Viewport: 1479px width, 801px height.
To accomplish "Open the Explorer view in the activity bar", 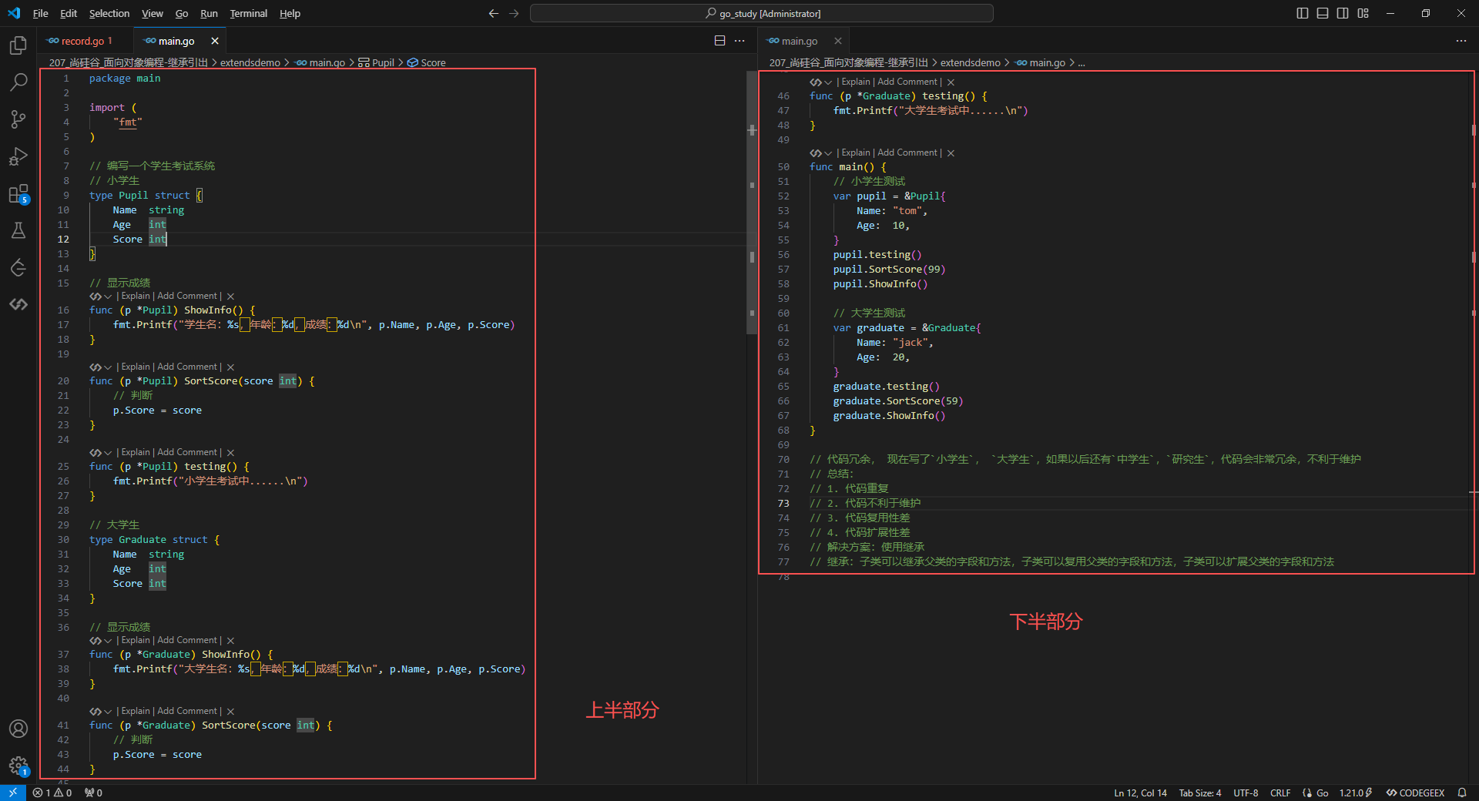I will click(18, 45).
